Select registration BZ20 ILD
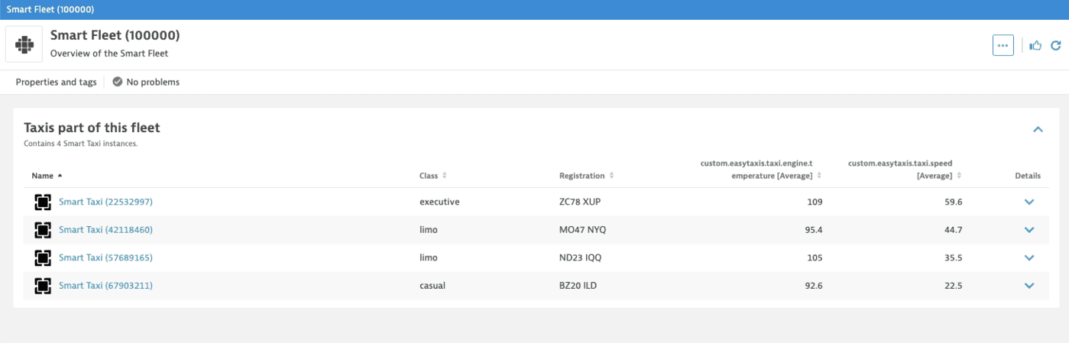This screenshot has width=1069, height=343. 580,285
